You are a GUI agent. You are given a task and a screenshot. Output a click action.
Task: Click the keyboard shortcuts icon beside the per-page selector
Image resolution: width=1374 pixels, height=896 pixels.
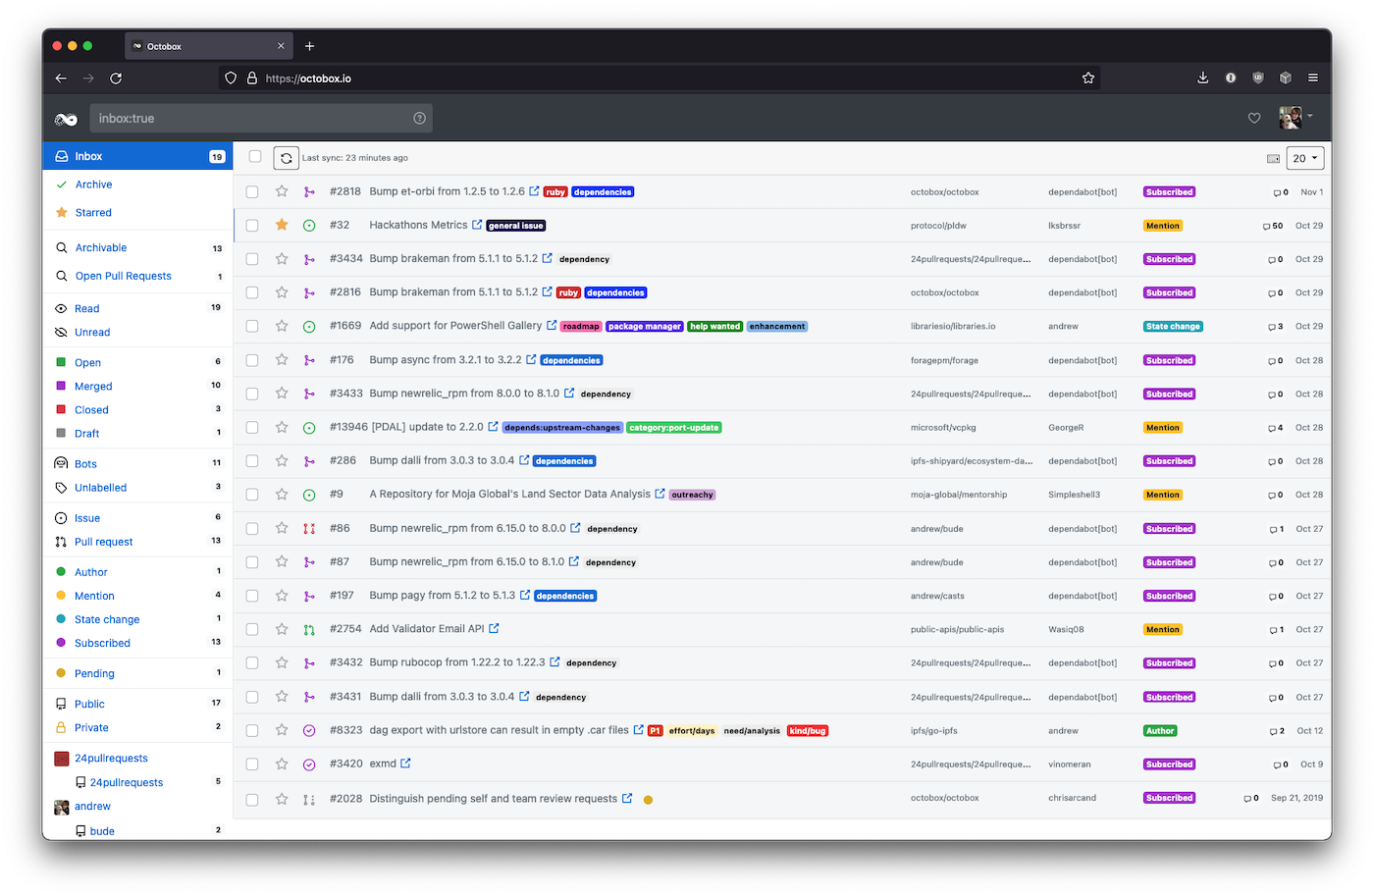(1271, 157)
